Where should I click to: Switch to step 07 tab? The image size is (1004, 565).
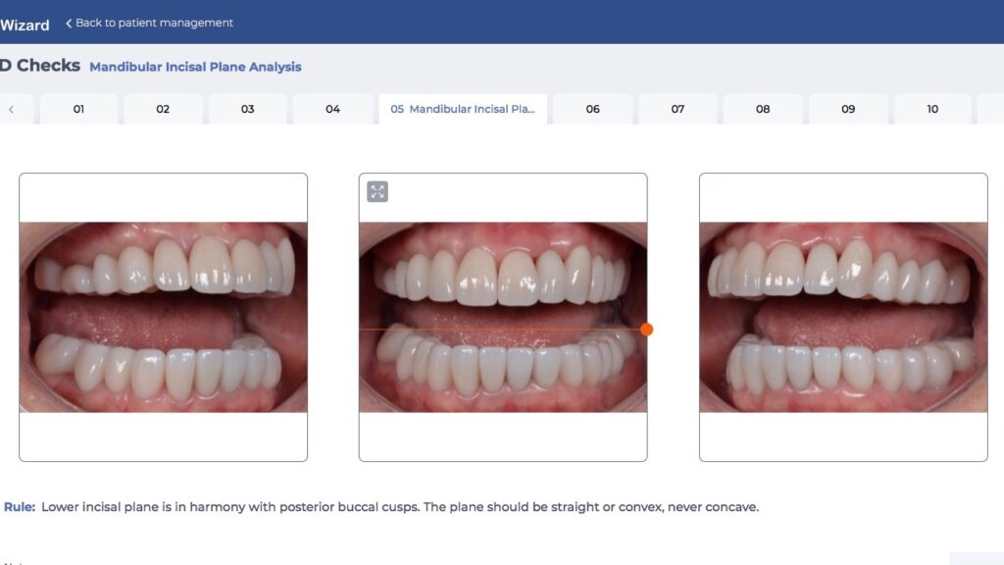[678, 109]
